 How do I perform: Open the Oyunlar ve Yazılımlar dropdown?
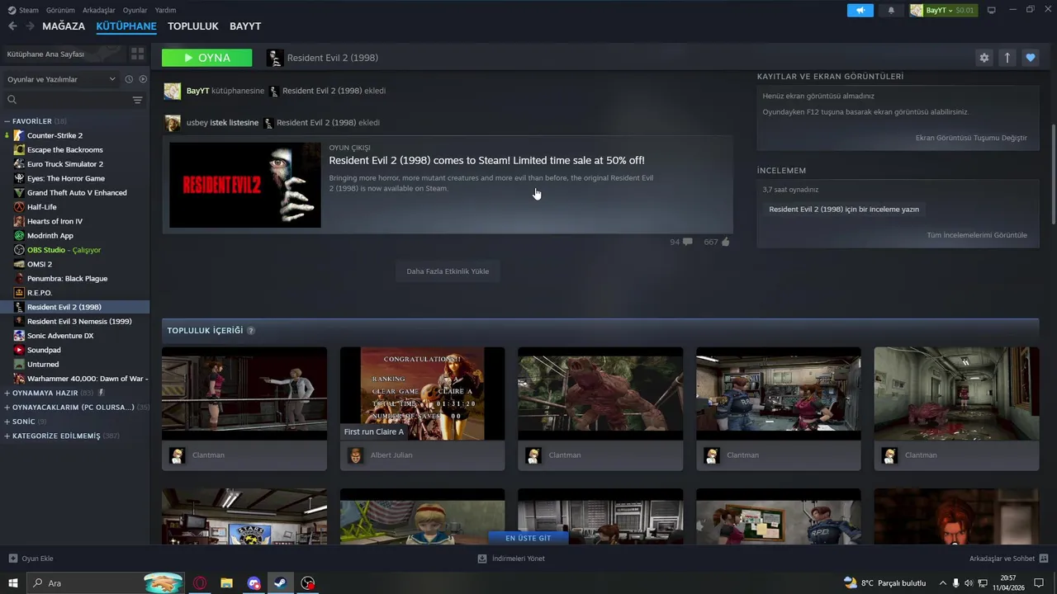pyautogui.click(x=61, y=79)
